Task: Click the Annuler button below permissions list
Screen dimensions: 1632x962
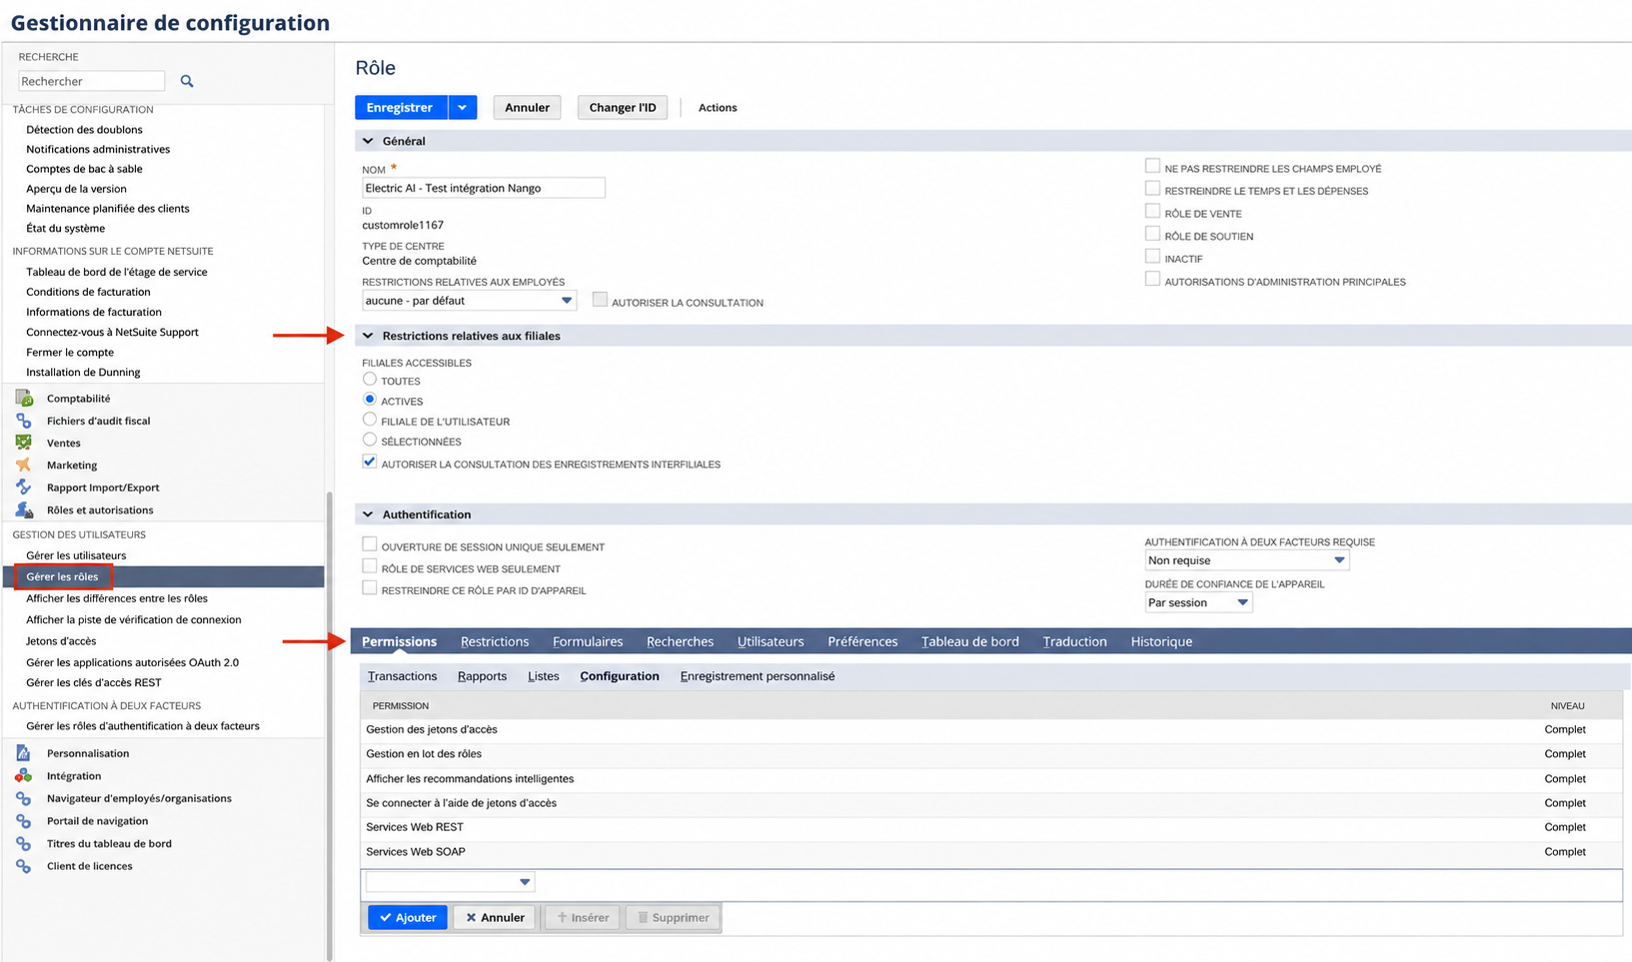Action: pyautogui.click(x=495, y=917)
